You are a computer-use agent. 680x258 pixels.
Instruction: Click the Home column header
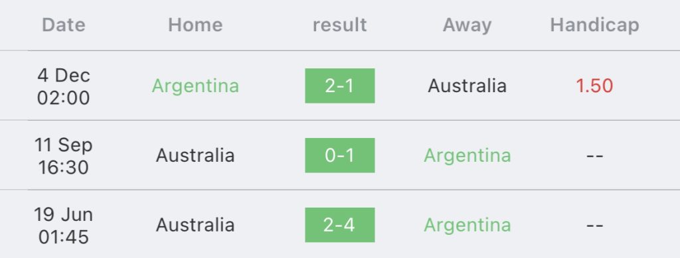[195, 25]
